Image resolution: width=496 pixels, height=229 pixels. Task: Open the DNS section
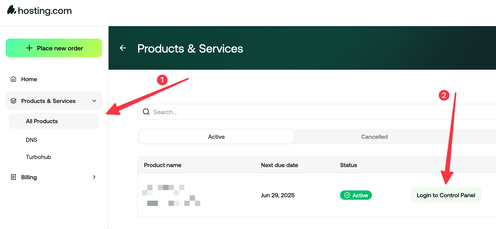coord(32,140)
